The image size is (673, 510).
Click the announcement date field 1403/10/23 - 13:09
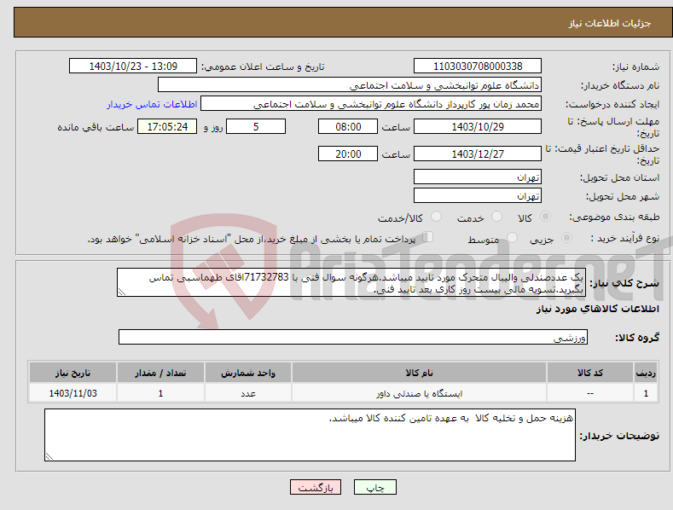[x=132, y=67]
